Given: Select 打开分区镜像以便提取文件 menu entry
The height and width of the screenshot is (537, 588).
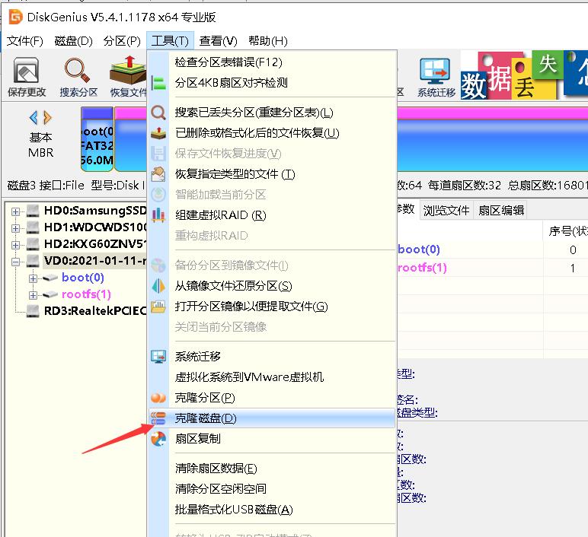Looking at the screenshot, I should click(272, 307).
